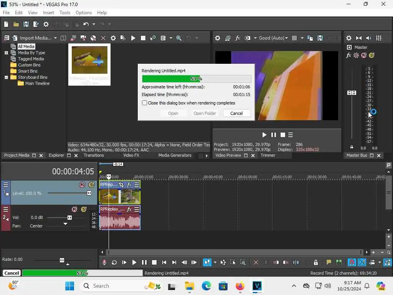The image size is (393, 295).
Task: Solo audio track 2
Action: 84,209
